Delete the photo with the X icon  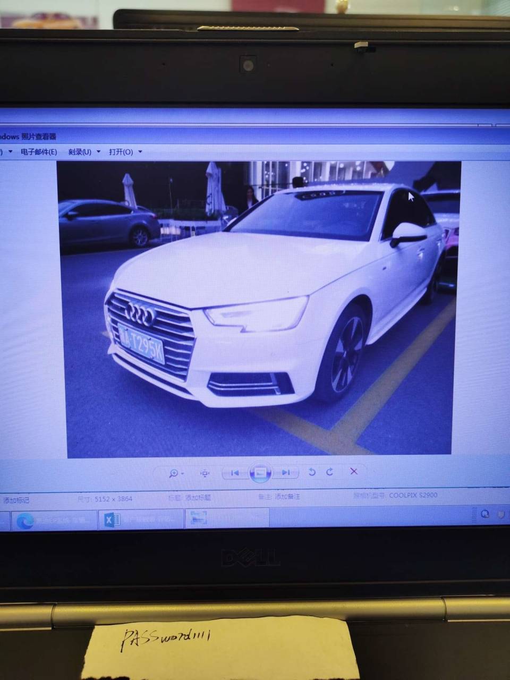pyautogui.click(x=354, y=471)
